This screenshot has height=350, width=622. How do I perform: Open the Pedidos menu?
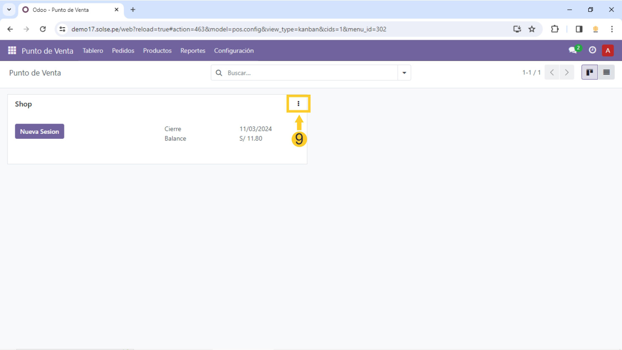123,50
